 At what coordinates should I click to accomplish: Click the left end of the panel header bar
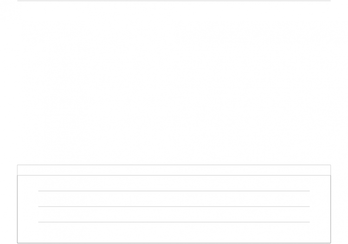point(22,170)
